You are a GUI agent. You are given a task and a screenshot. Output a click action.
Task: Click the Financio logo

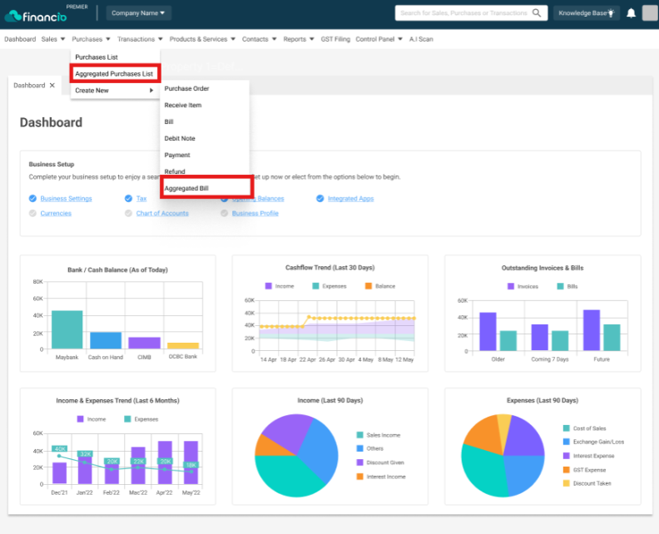pos(36,16)
